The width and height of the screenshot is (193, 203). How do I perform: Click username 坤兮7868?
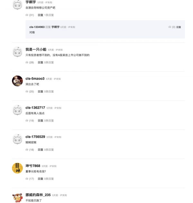point(33,166)
